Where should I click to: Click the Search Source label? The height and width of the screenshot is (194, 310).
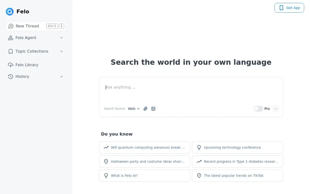click(x=115, y=109)
